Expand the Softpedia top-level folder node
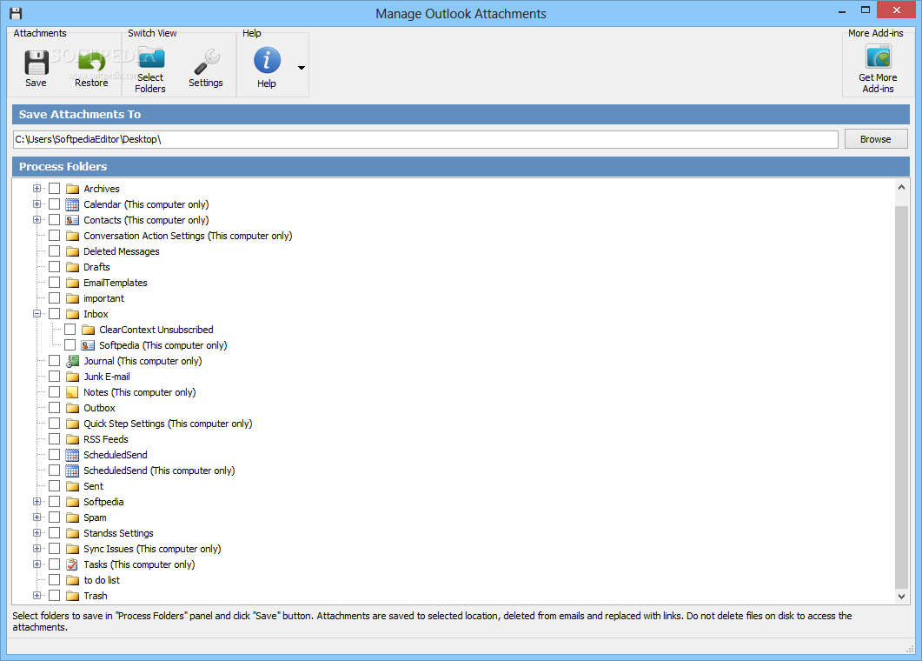Viewport: 922px width, 661px height. pos(37,502)
